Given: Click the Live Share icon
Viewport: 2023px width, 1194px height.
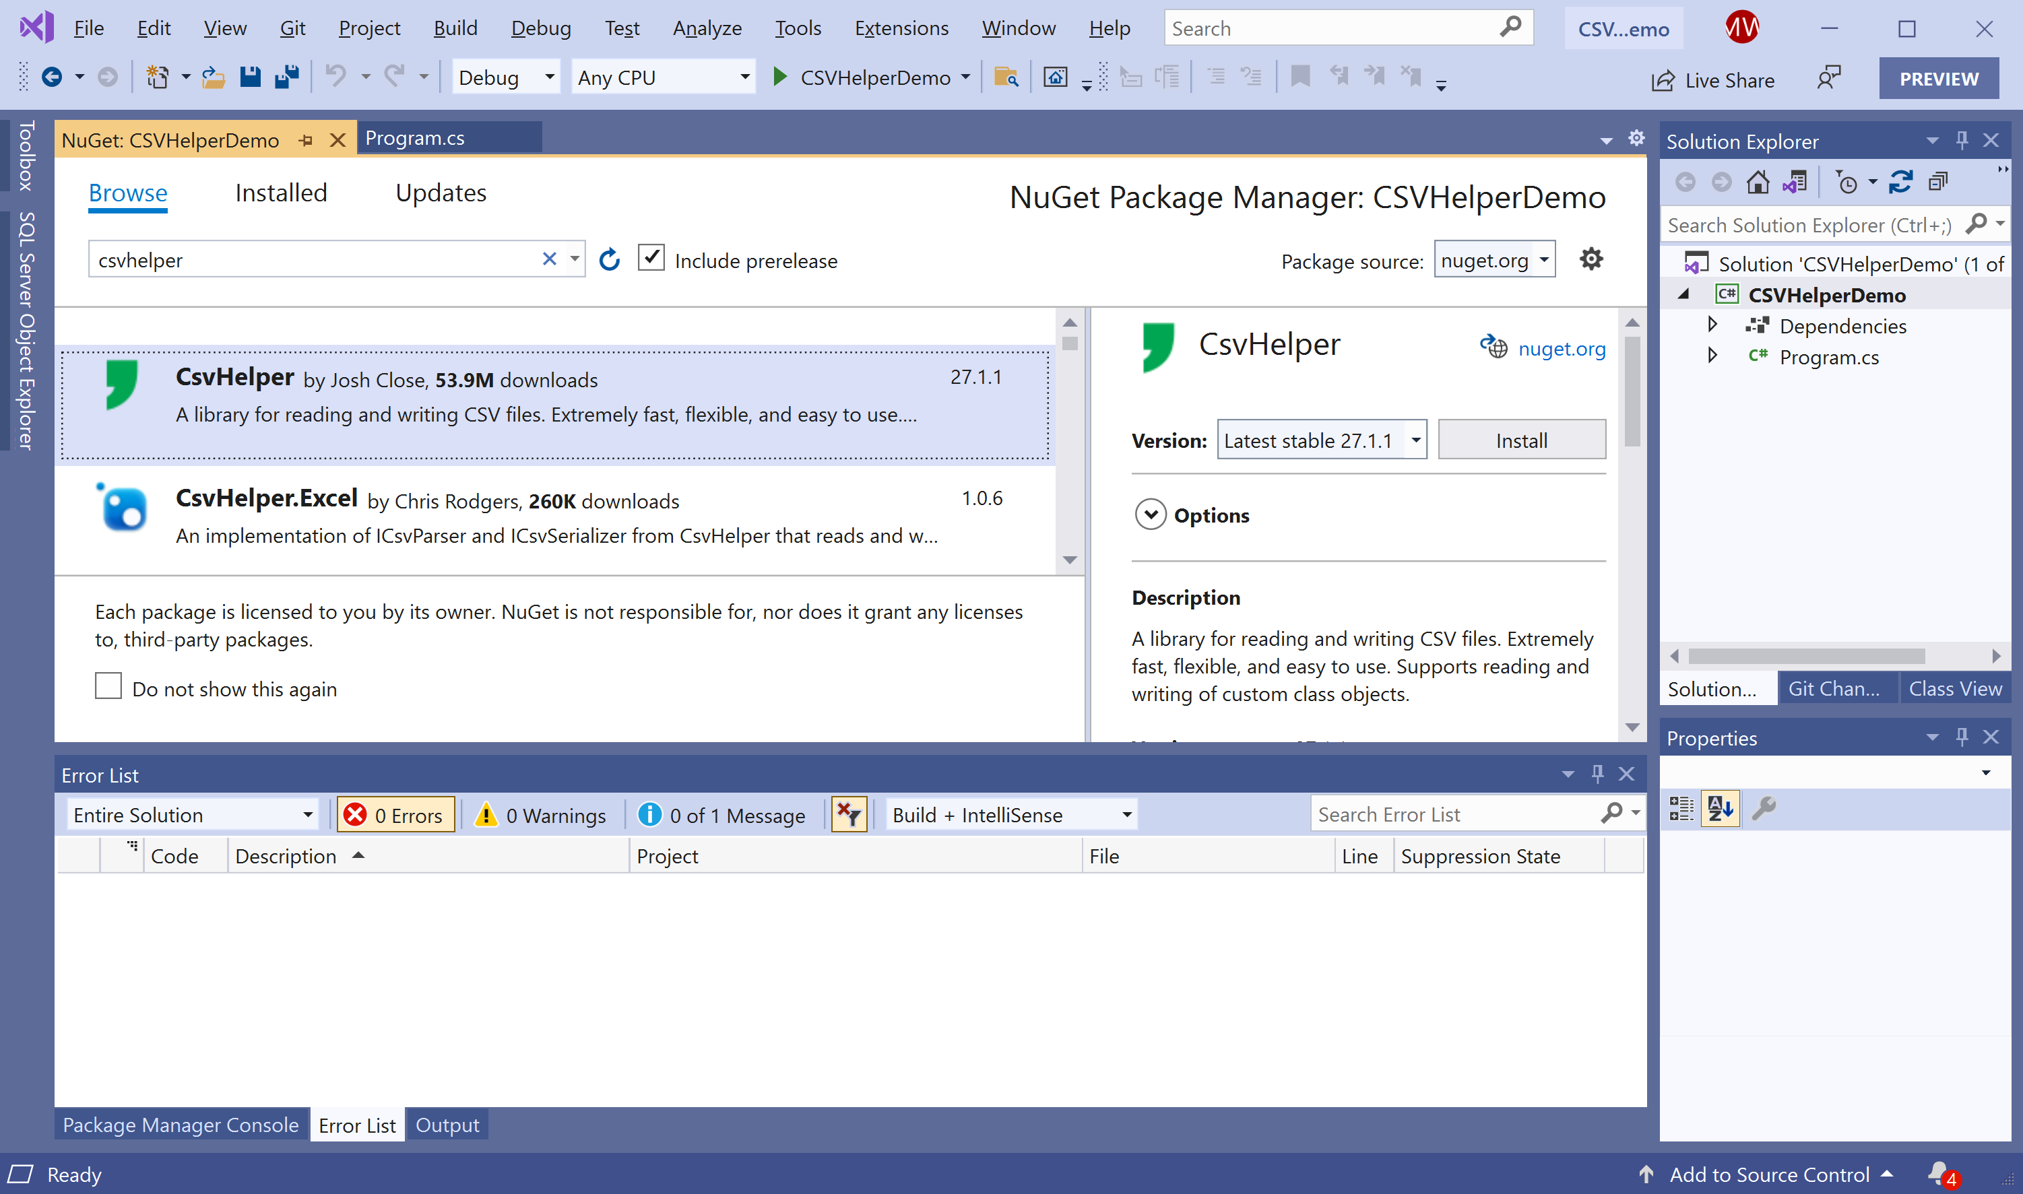Looking at the screenshot, I should pyautogui.click(x=1663, y=80).
